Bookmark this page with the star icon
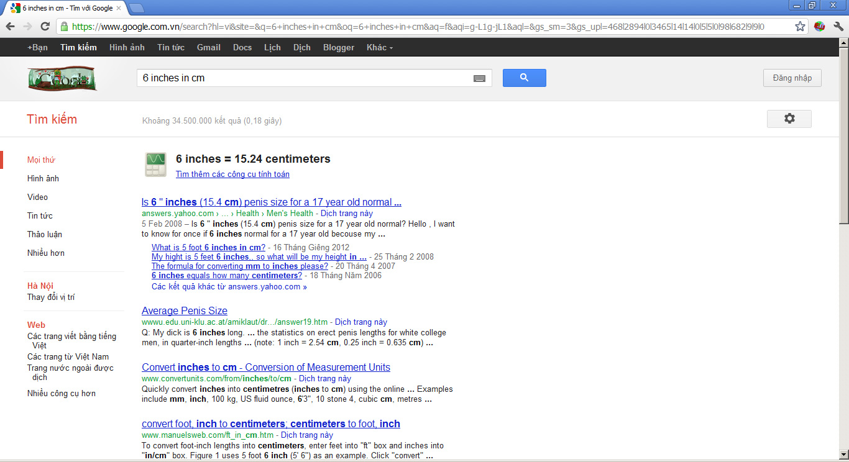This screenshot has height=462, width=849. tap(800, 26)
